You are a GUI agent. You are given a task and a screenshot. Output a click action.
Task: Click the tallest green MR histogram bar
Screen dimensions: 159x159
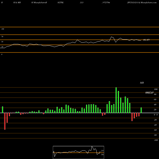(x=116, y=100)
